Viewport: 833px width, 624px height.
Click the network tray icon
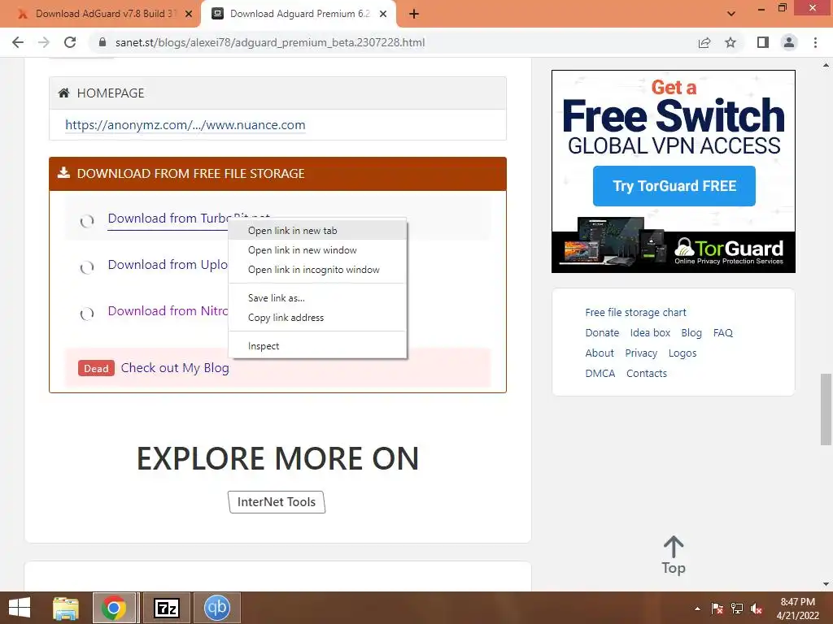pyautogui.click(x=737, y=609)
